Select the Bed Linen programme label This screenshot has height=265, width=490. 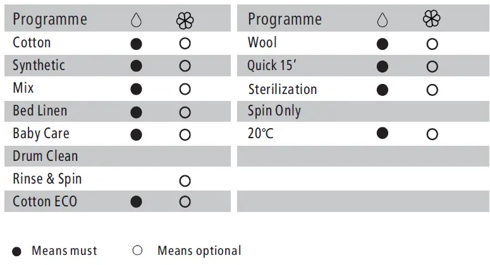(x=40, y=111)
